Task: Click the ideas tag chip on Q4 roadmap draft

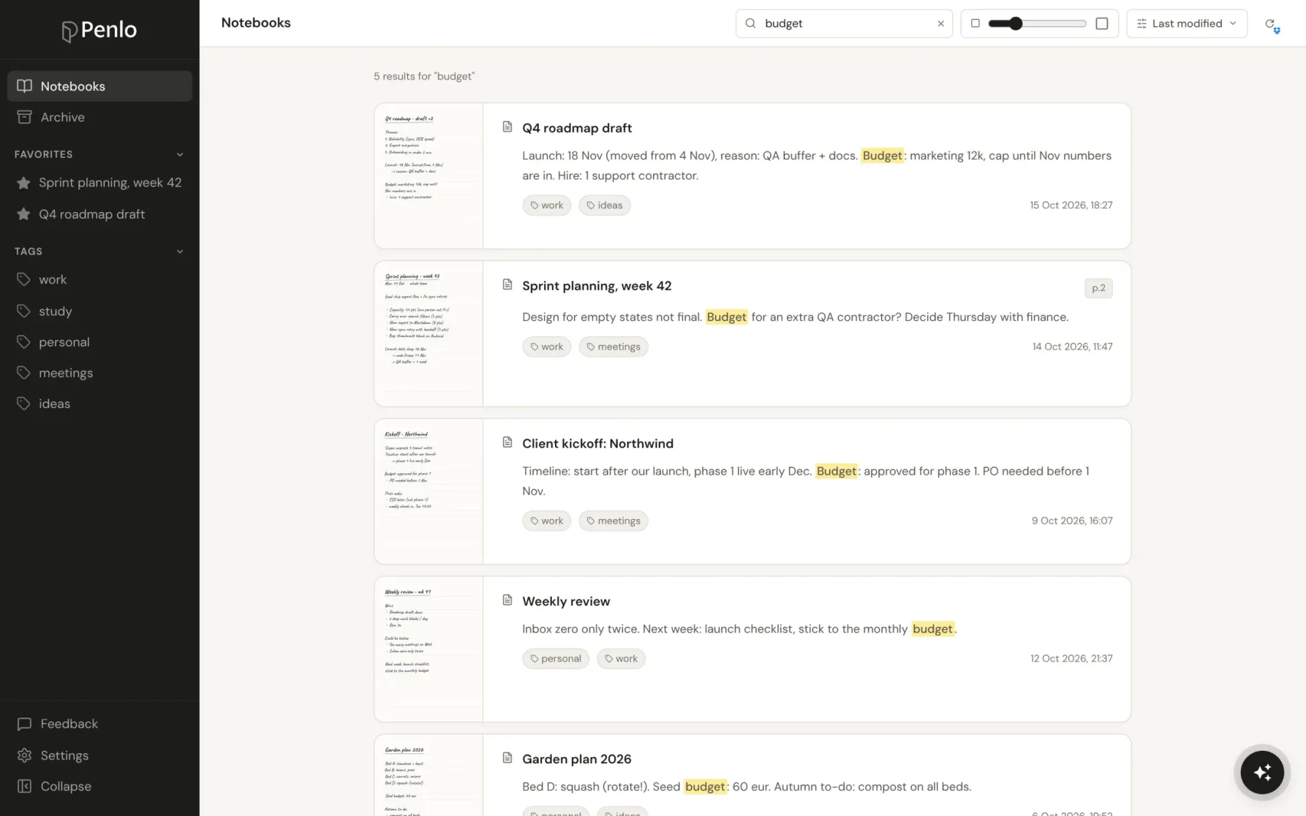Action: pos(605,206)
